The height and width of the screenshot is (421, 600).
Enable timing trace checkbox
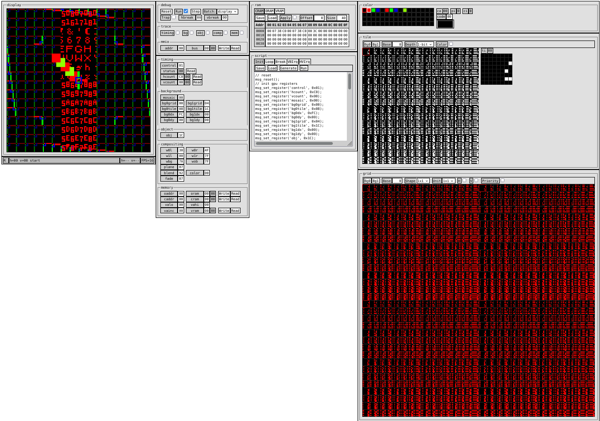click(178, 33)
